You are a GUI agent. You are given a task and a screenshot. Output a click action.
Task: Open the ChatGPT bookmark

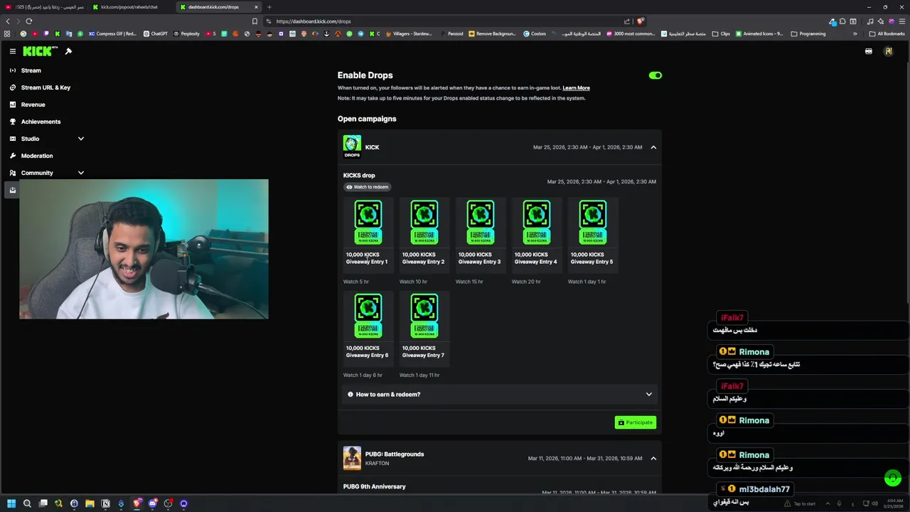[156, 33]
